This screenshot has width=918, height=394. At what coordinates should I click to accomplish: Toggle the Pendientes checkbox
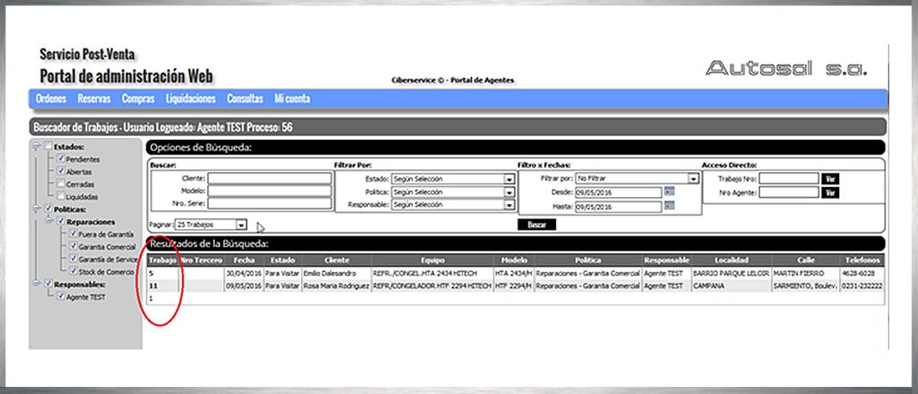pos(61,158)
